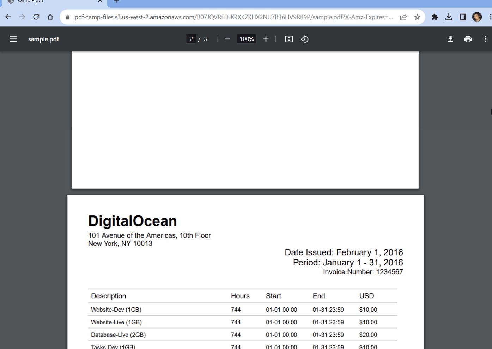Go back to previous page in browser
This screenshot has height=349, width=492.
[8, 17]
